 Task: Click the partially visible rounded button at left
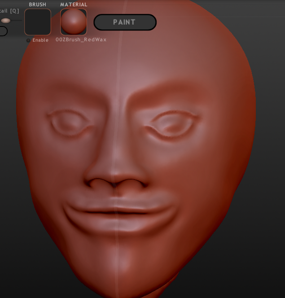pyautogui.click(x=4, y=31)
